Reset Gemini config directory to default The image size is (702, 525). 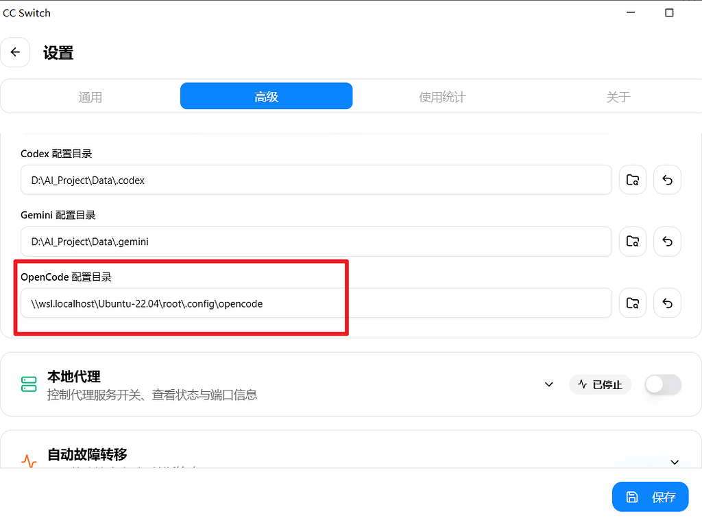click(667, 241)
